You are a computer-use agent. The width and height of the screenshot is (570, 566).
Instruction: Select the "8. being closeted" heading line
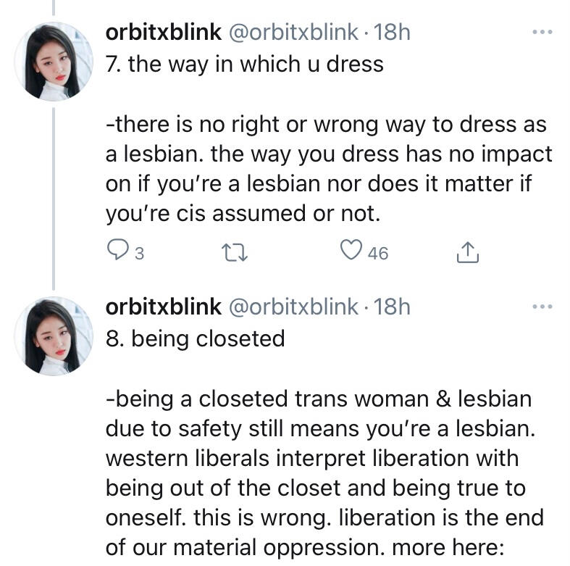click(x=195, y=338)
